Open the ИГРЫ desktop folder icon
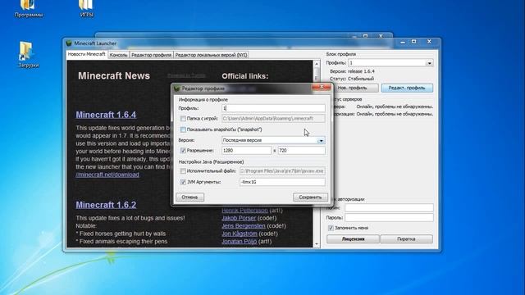Viewport: 525px width, 295px height. tap(86, 8)
